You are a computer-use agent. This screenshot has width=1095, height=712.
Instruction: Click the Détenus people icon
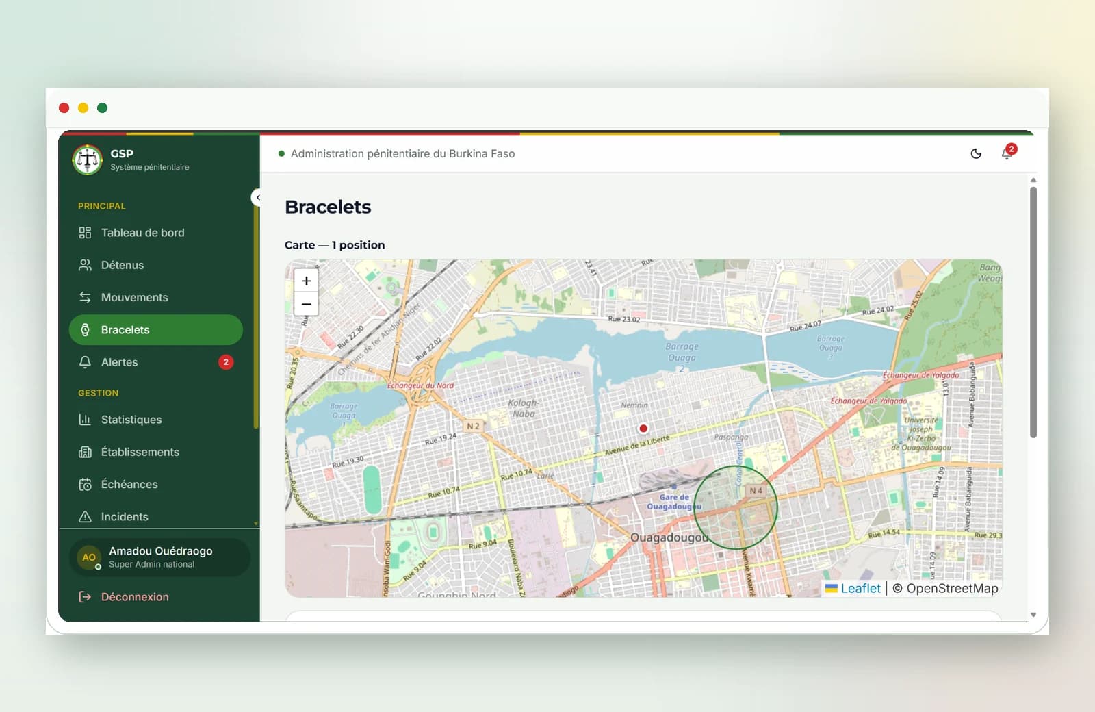85,265
